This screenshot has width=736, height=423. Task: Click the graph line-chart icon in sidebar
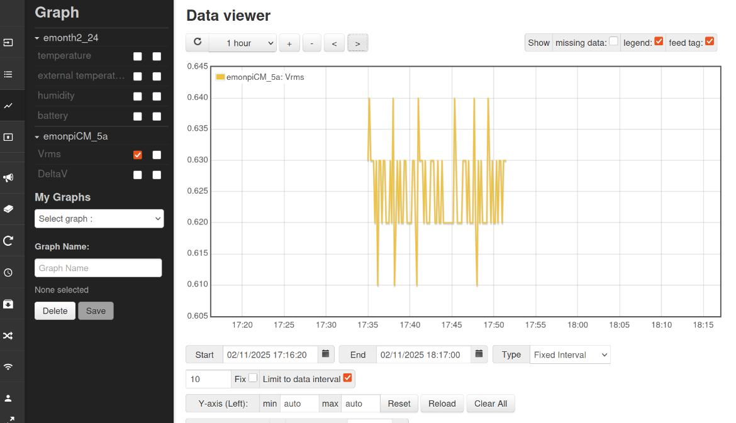pos(8,106)
